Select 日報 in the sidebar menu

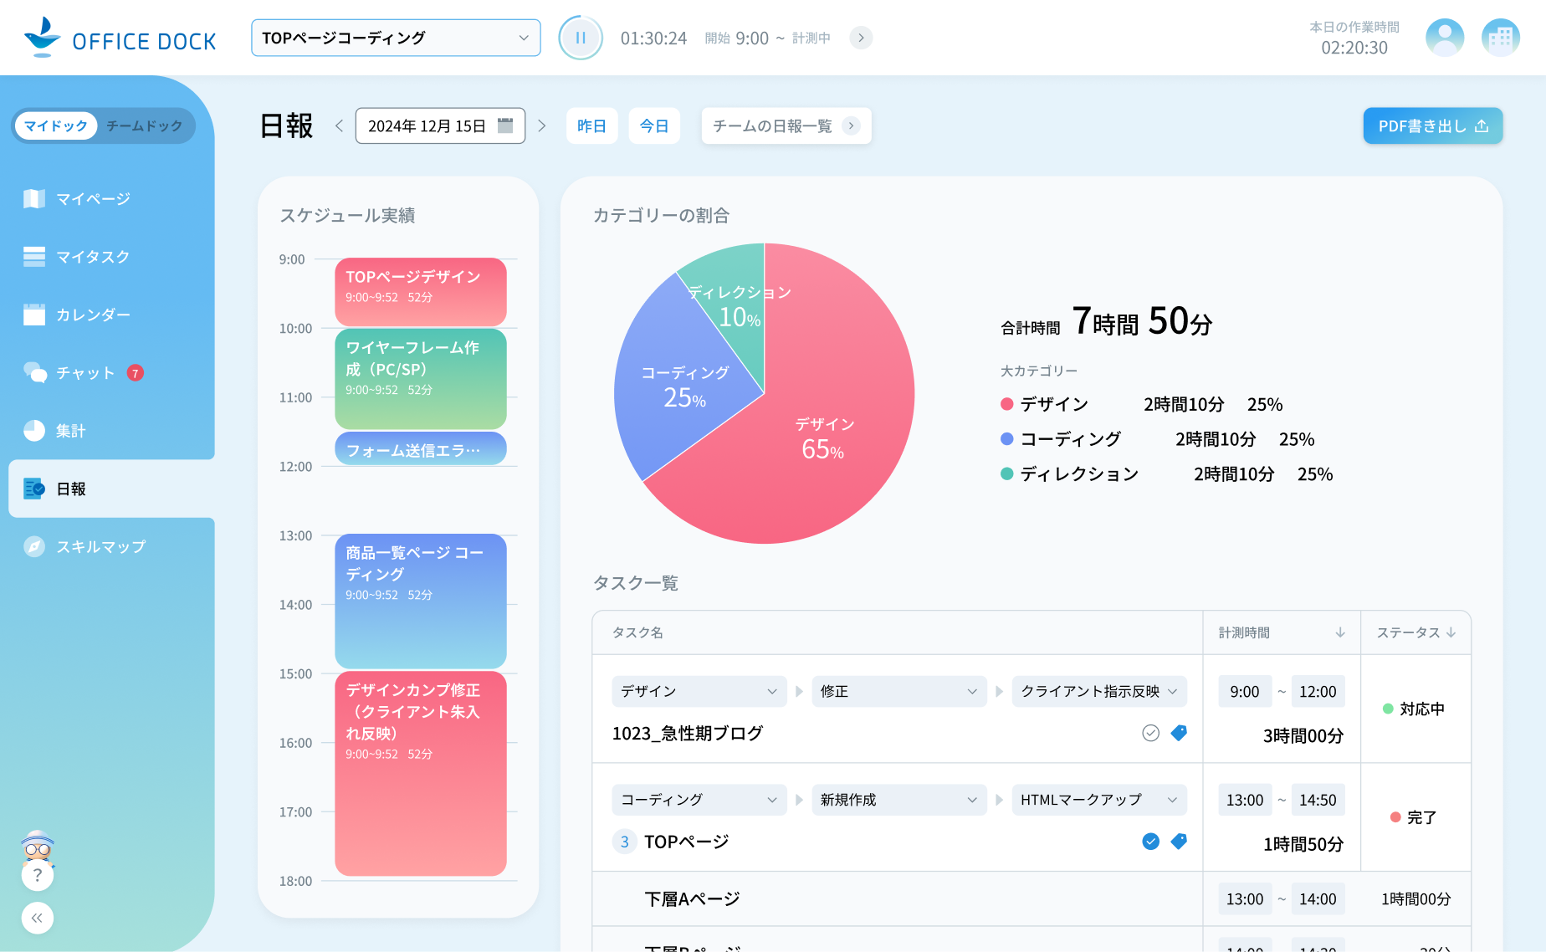tap(70, 489)
